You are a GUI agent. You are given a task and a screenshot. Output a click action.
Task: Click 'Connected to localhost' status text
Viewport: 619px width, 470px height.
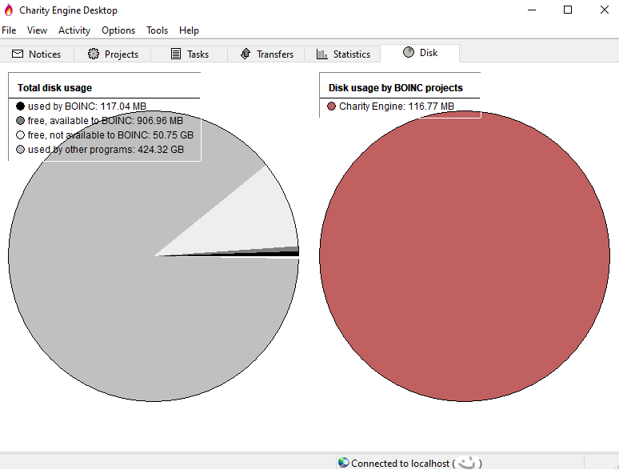(401, 464)
